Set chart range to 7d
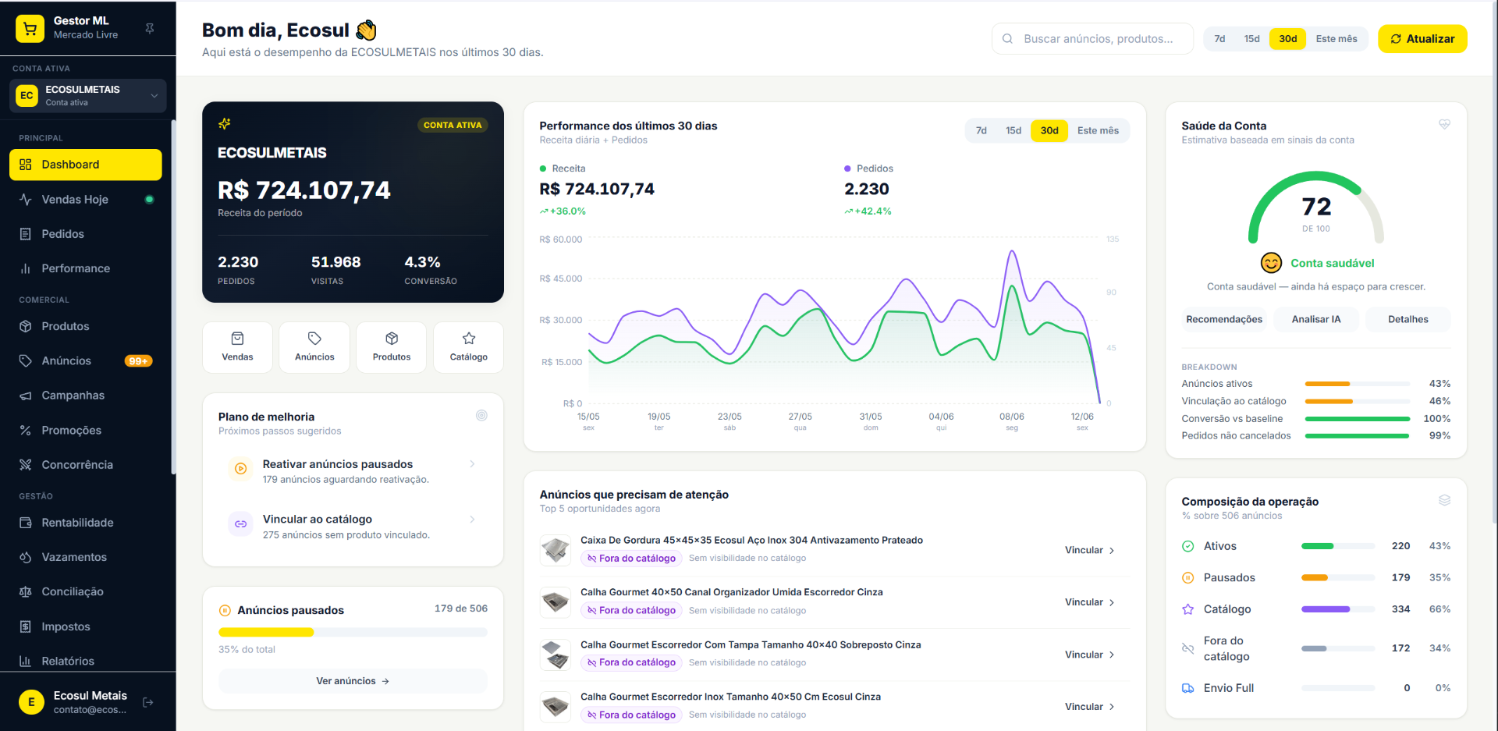Image resolution: width=1498 pixels, height=731 pixels. coord(982,131)
